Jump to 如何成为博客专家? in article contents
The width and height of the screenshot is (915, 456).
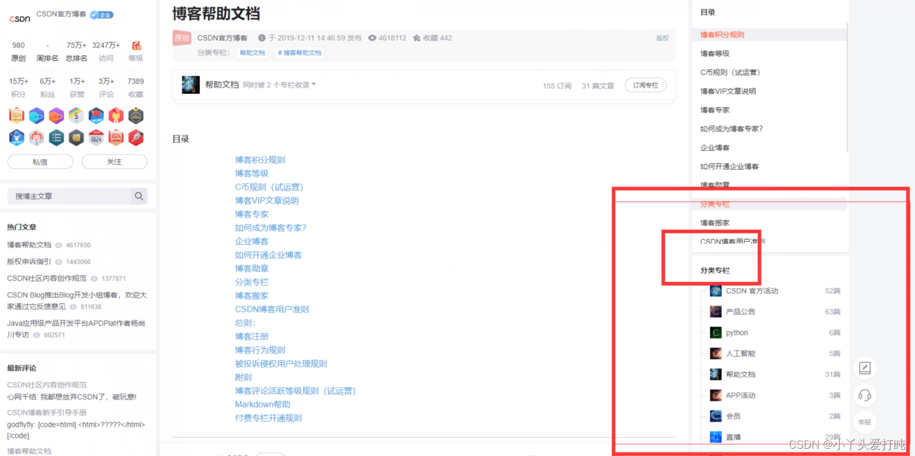pos(270,228)
